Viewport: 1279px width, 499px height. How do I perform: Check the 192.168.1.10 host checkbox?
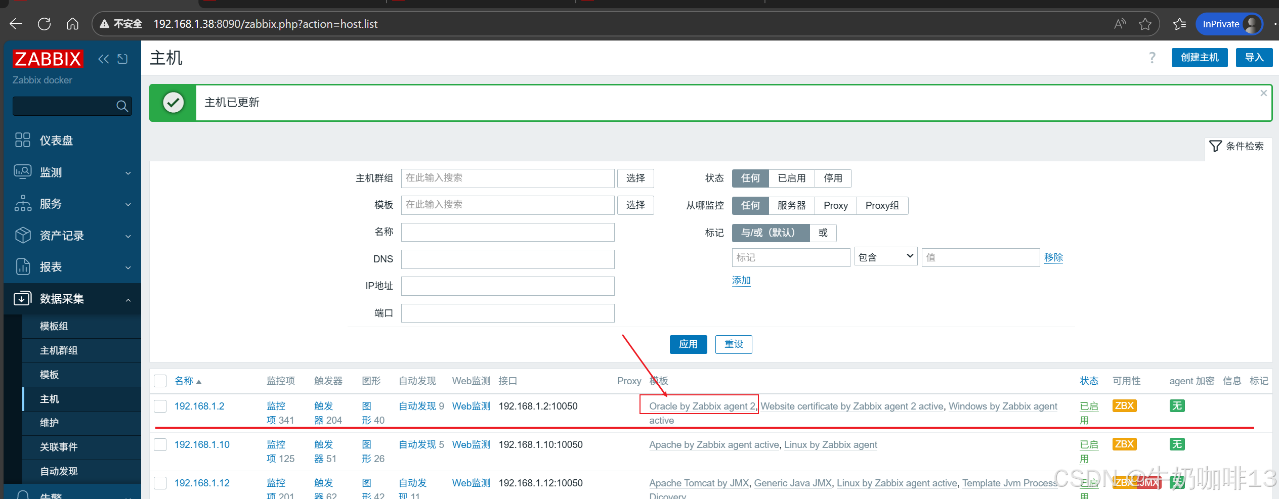click(160, 444)
